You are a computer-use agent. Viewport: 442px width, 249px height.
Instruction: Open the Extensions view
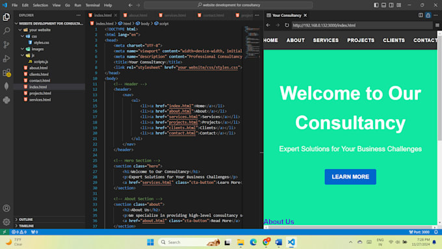click(6, 72)
